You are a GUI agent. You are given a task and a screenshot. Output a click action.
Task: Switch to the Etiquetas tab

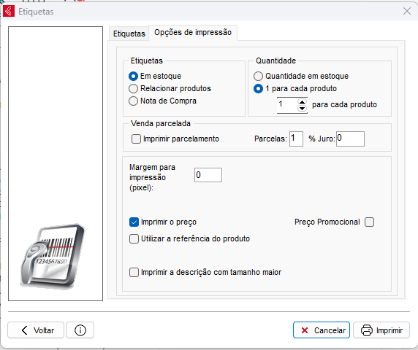[x=129, y=34]
